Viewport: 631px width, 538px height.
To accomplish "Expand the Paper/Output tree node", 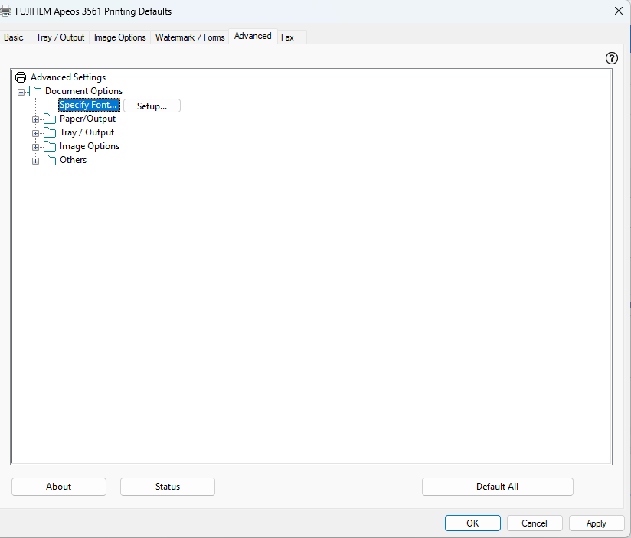I will tap(35, 119).
